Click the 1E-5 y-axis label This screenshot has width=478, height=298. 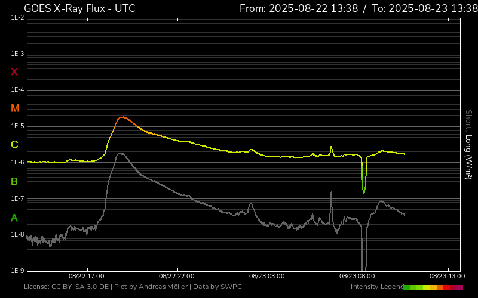coord(17,126)
